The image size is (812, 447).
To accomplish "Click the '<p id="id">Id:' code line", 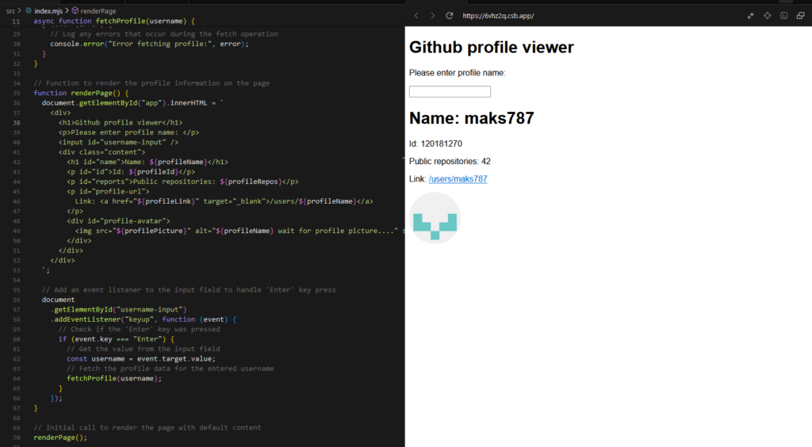I will pos(131,172).
